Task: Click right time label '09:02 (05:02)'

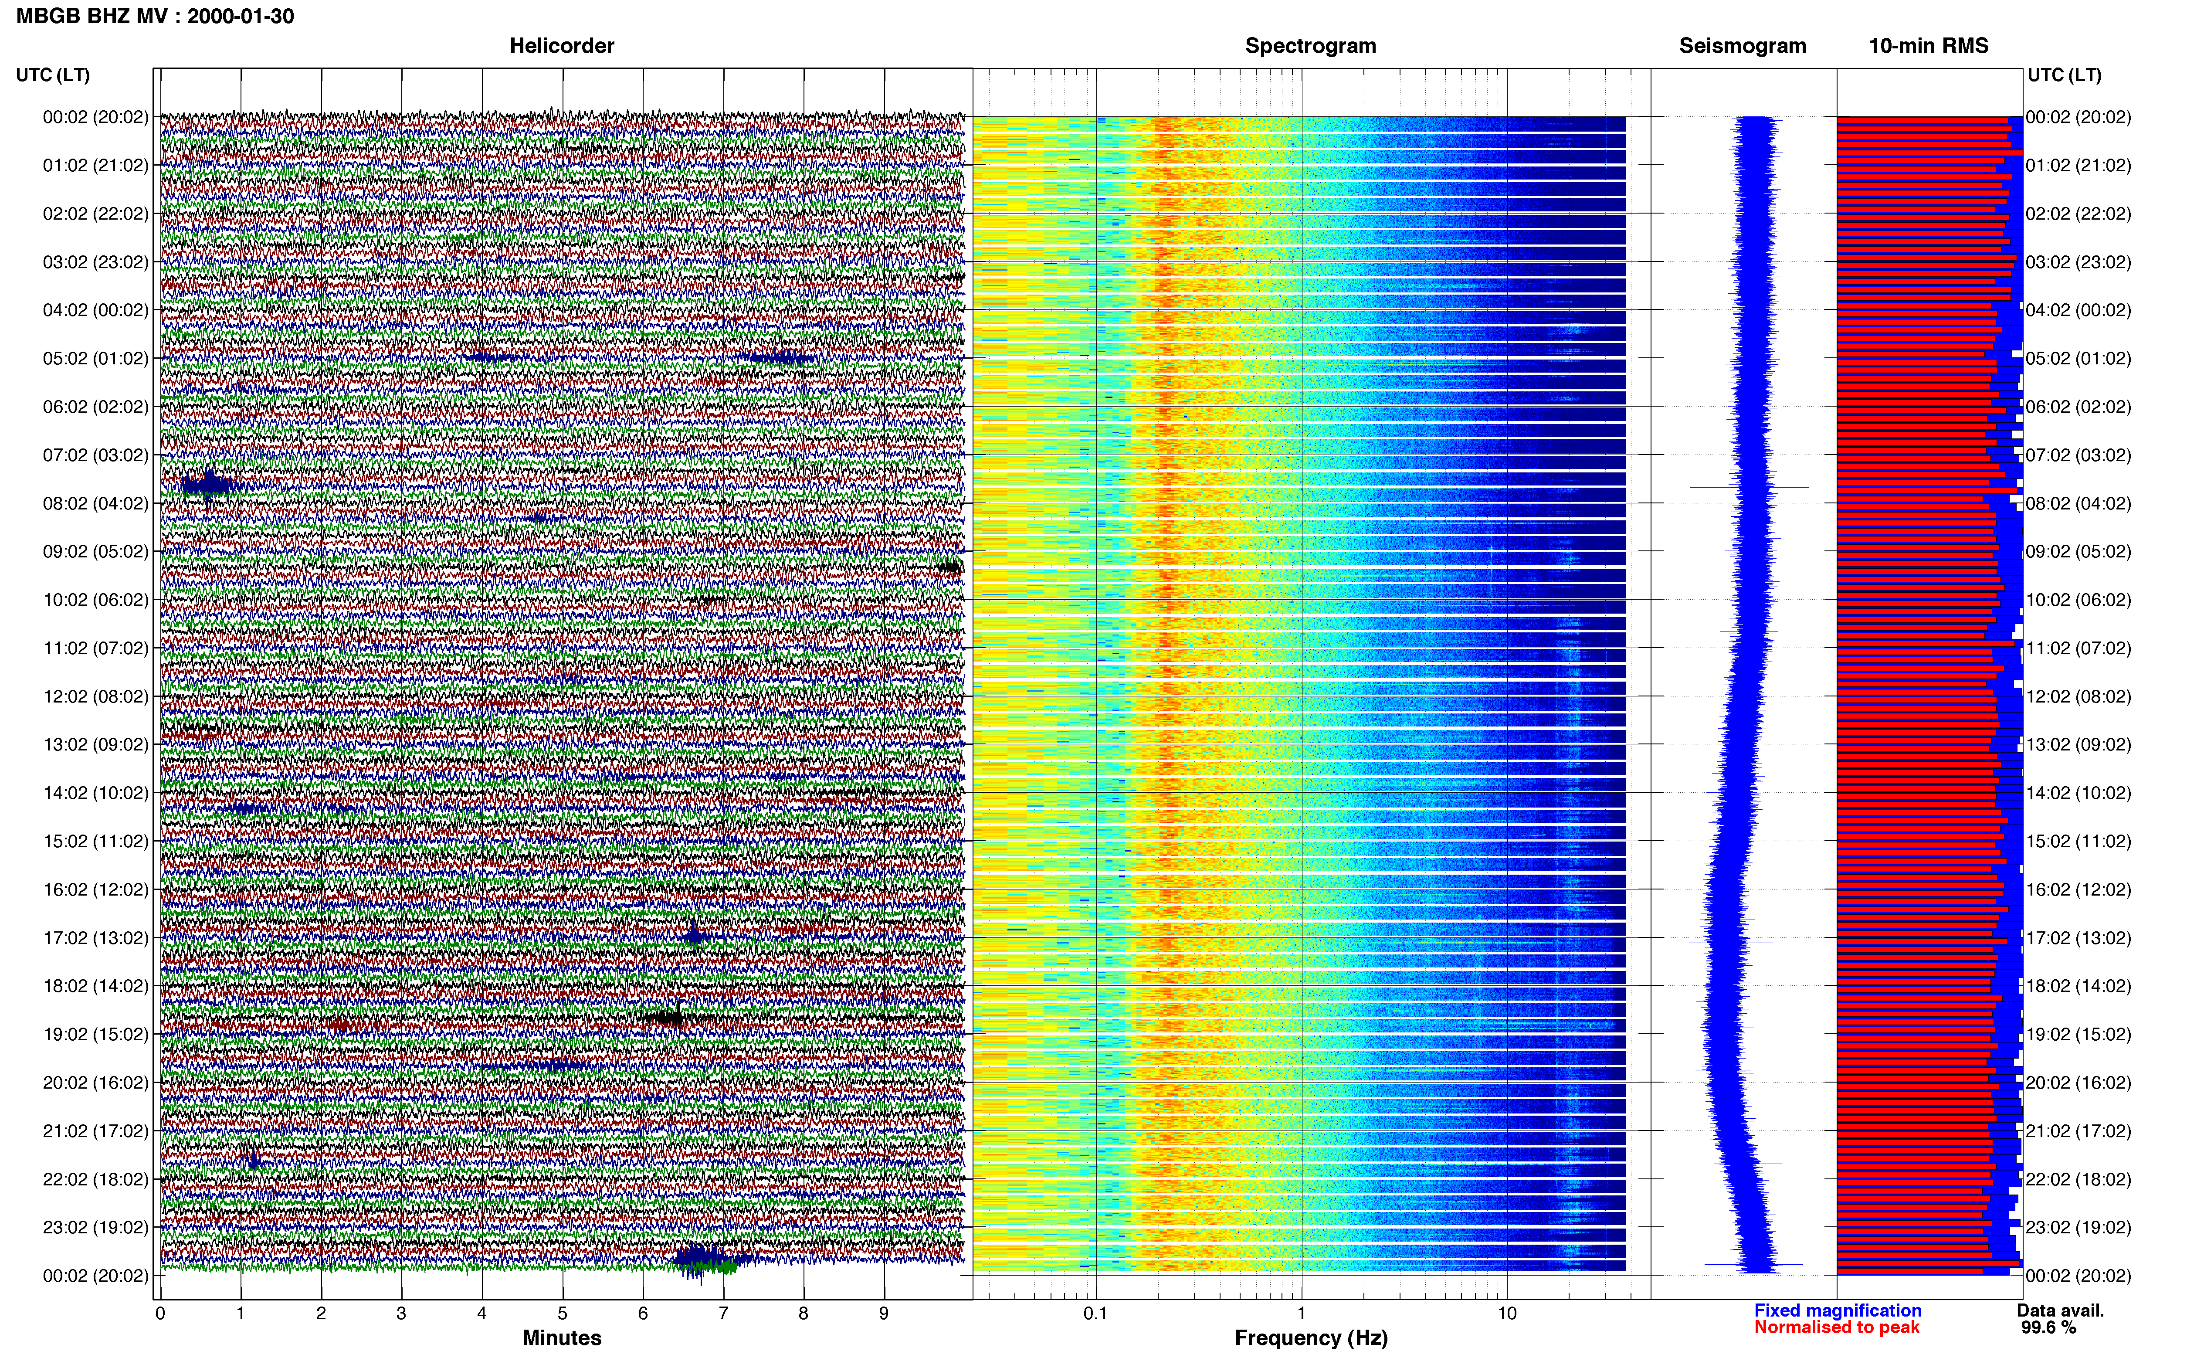Action: 2078,552
